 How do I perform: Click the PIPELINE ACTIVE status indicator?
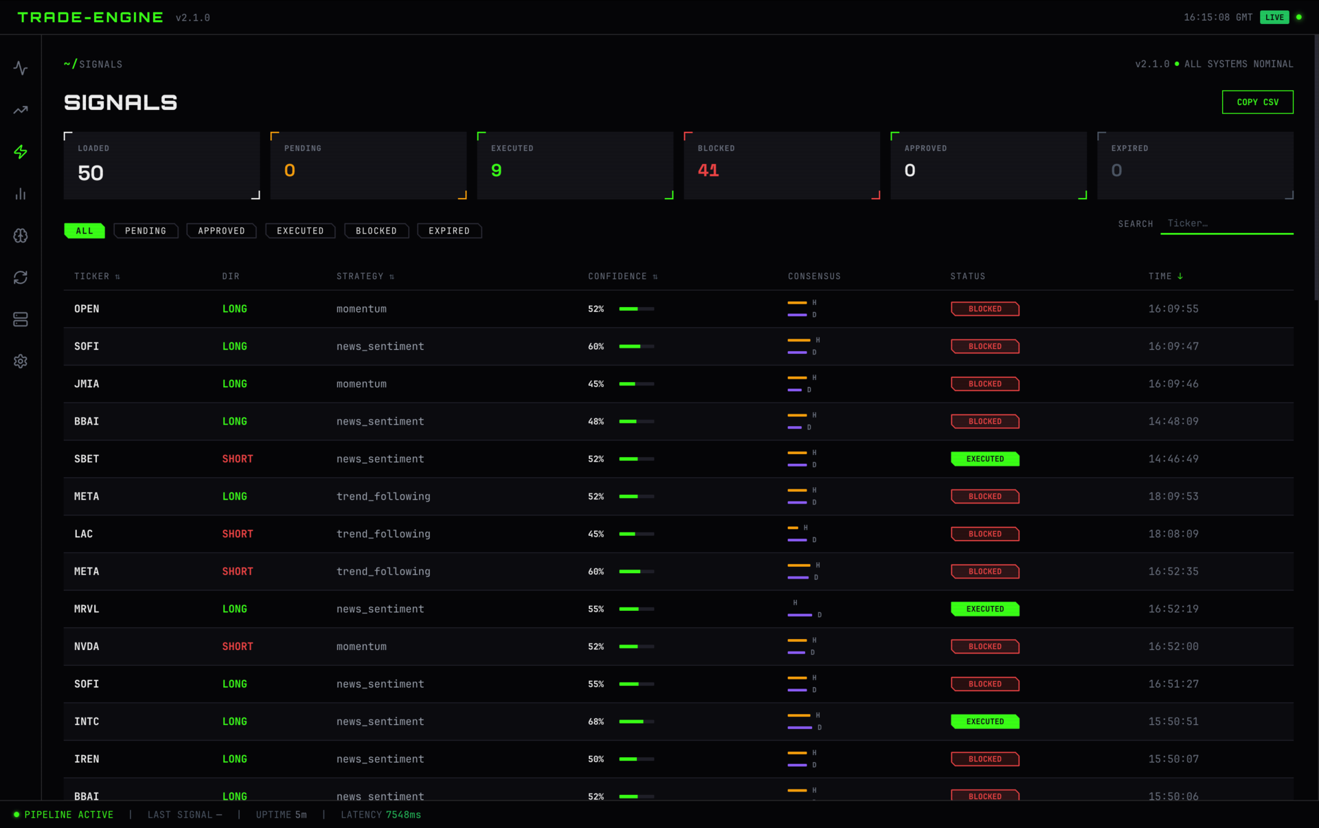pos(63,815)
